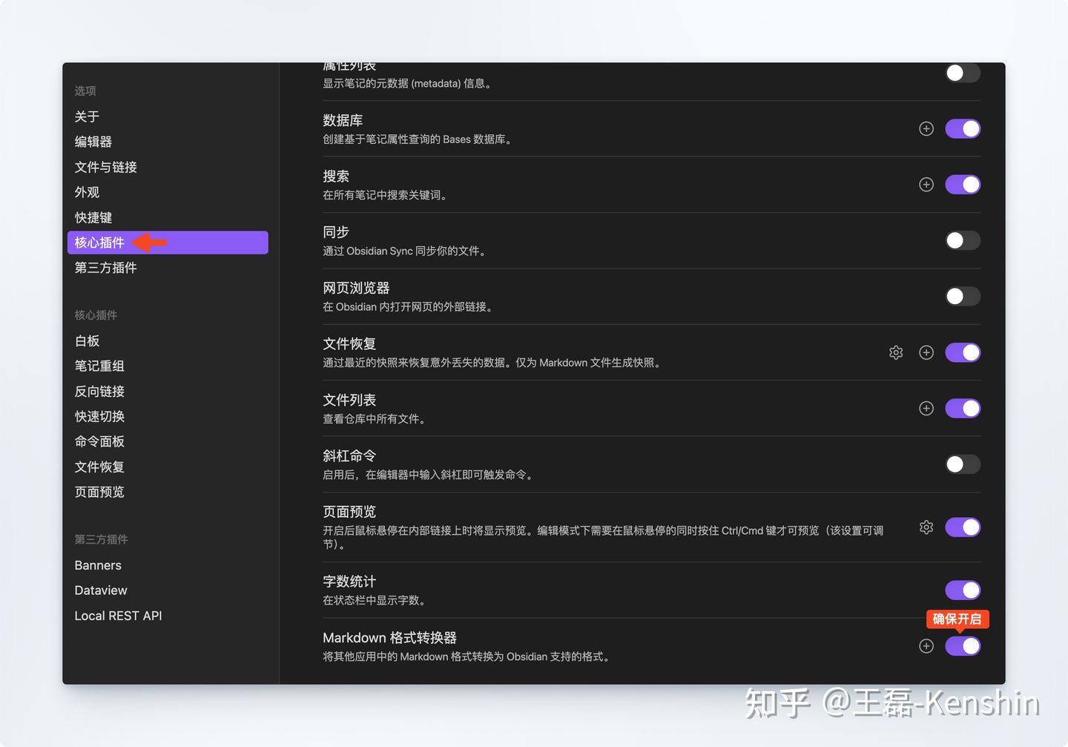Image resolution: width=1068 pixels, height=747 pixels.
Task: Select 核心插件 in the options sidebar
Action: (168, 243)
